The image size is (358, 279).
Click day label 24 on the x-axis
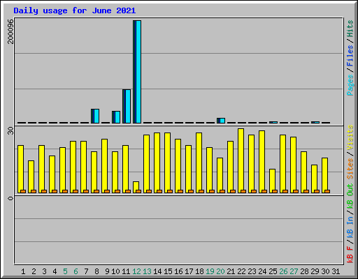pyautogui.click(x=262, y=271)
